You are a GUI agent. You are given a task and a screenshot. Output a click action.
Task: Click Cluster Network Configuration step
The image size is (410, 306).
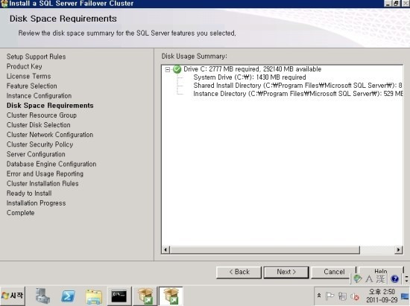point(50,135)
